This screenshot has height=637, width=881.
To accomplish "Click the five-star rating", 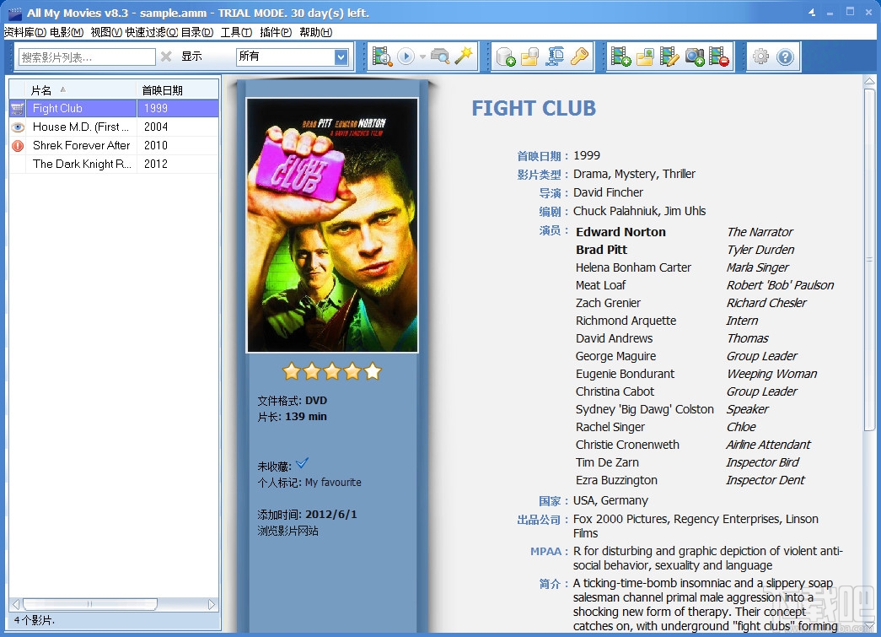I will click(x=332, y=371).
